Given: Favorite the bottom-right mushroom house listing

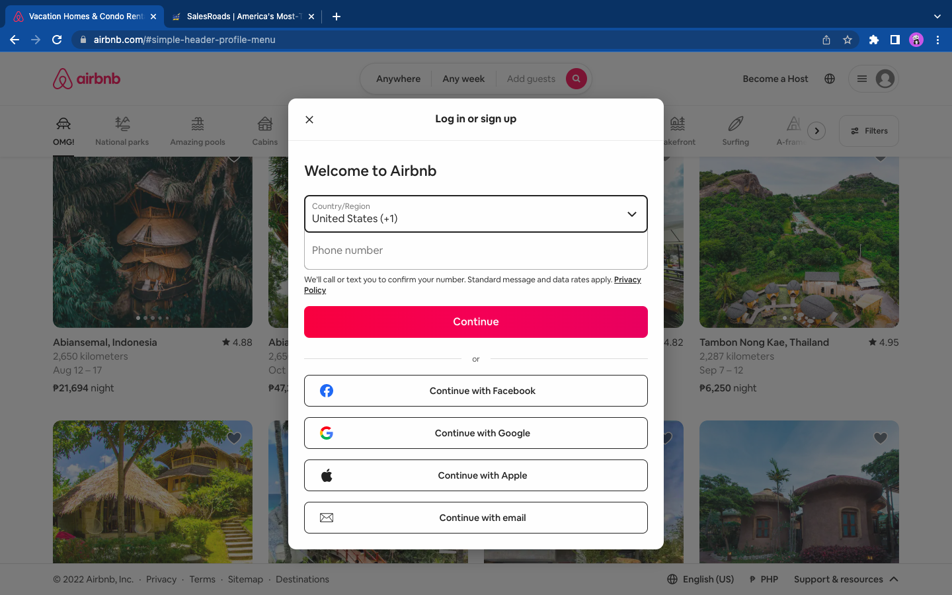Looking at the screenshot, I should pyautogui.click(x=881, y=438).
